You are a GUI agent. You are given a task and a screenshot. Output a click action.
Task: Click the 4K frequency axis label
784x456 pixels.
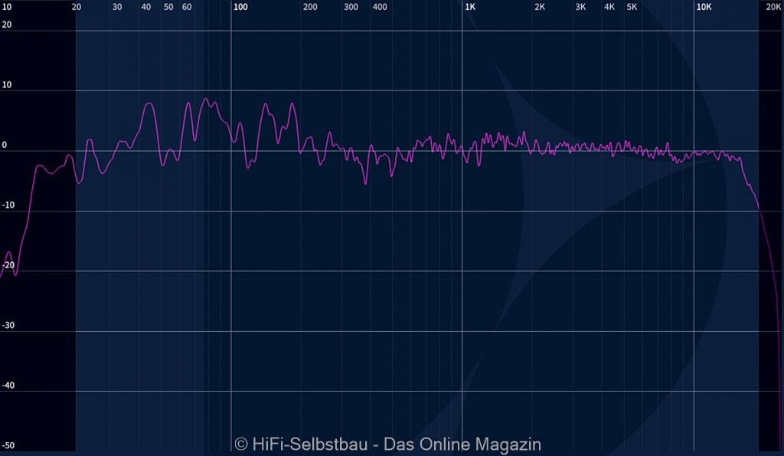pyautogui.click(x=609, y=7)
